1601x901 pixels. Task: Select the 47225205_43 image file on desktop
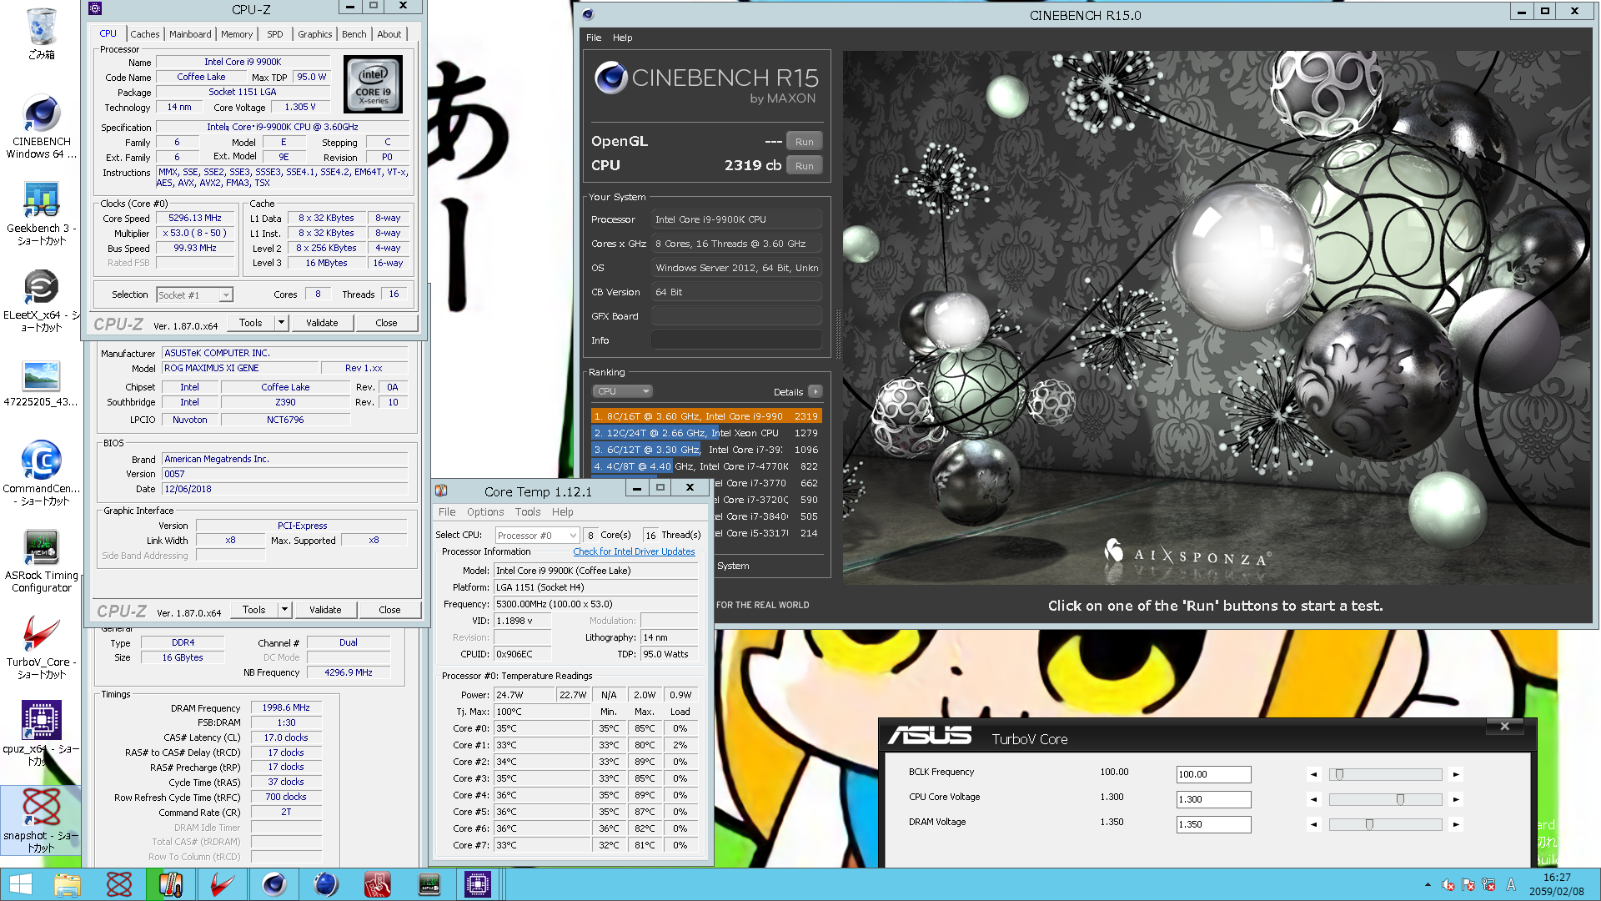tap(41, 384)
